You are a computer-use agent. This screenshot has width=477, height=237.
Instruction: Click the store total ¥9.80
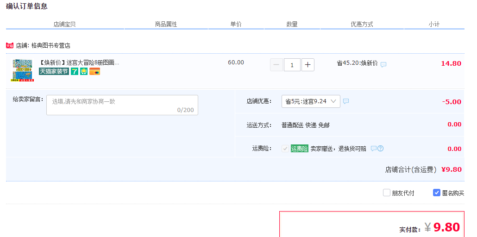coord(452,169)
